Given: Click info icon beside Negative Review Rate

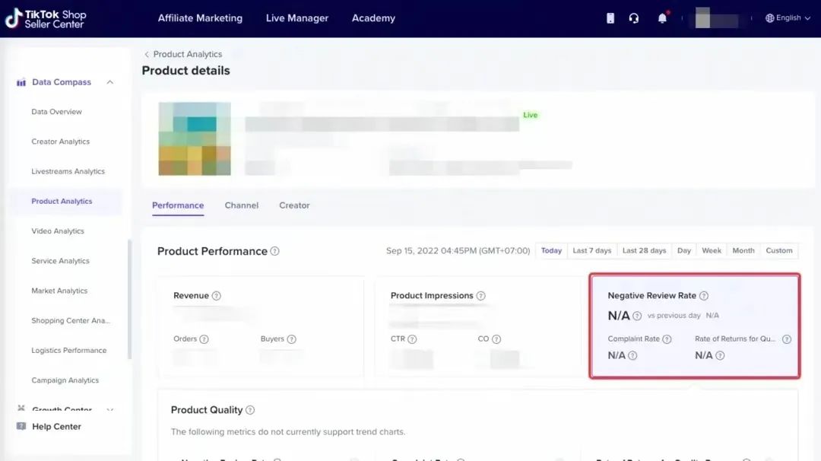Looking at the screenshot, I should point(704,296).
